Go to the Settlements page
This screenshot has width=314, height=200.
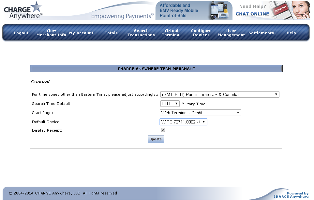261,33
